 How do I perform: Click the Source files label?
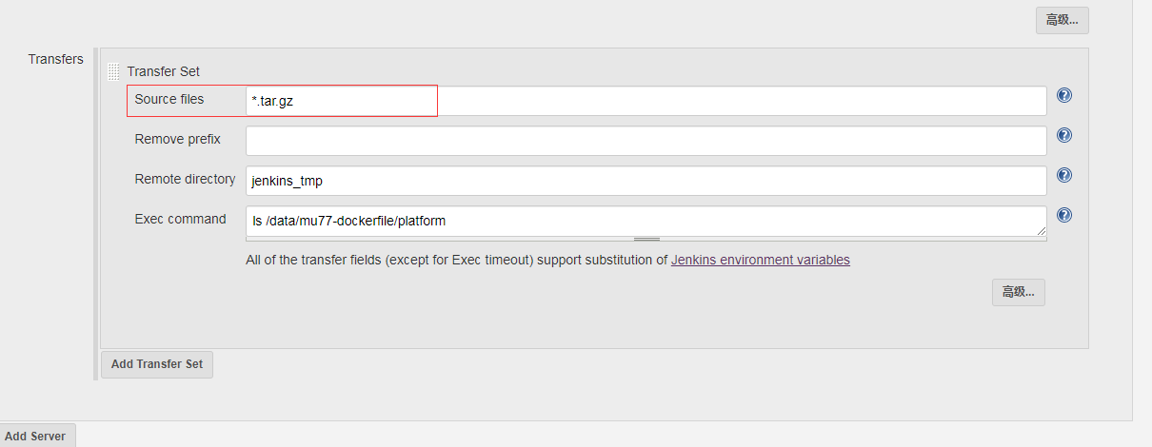(x=169, y=99)
